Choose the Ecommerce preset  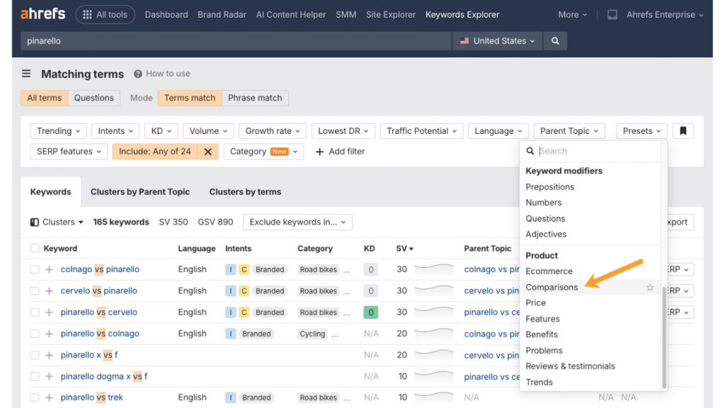(549, 271)
